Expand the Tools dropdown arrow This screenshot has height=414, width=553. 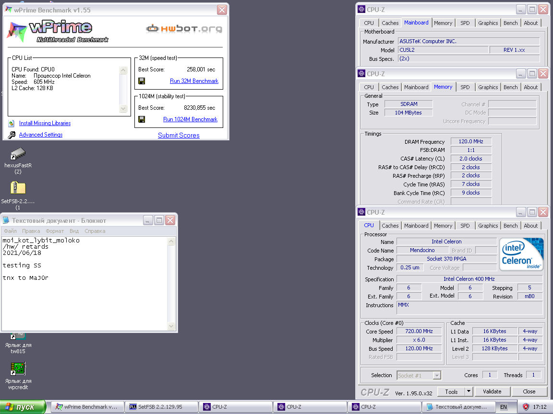click(x=469, y=391)
